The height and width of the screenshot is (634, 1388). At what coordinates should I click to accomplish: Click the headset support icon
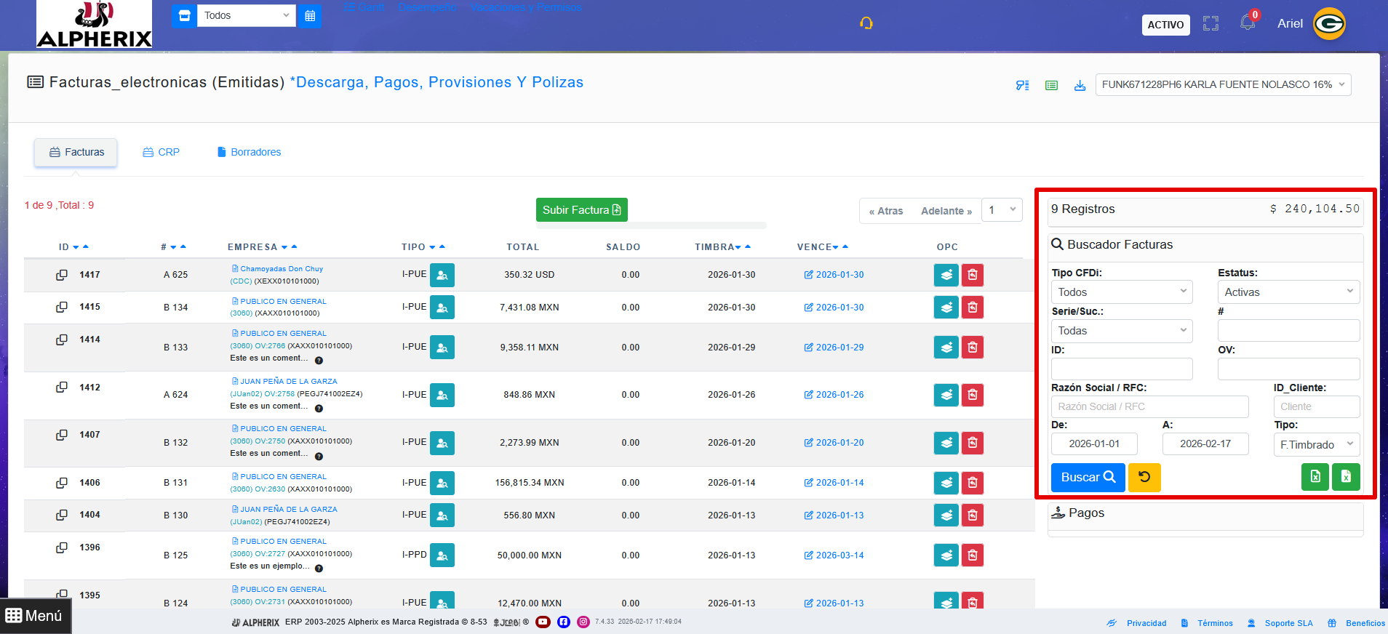pos(866,23)
